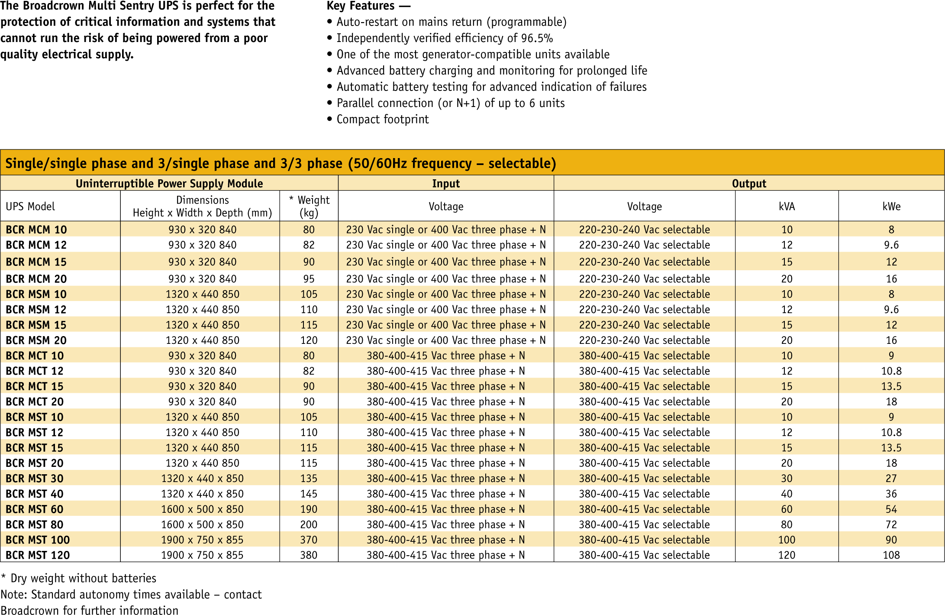Select the Broadcrown Multi Sentry UPS intro paragraph
This screenshot has width=945, height=615.
138,30
